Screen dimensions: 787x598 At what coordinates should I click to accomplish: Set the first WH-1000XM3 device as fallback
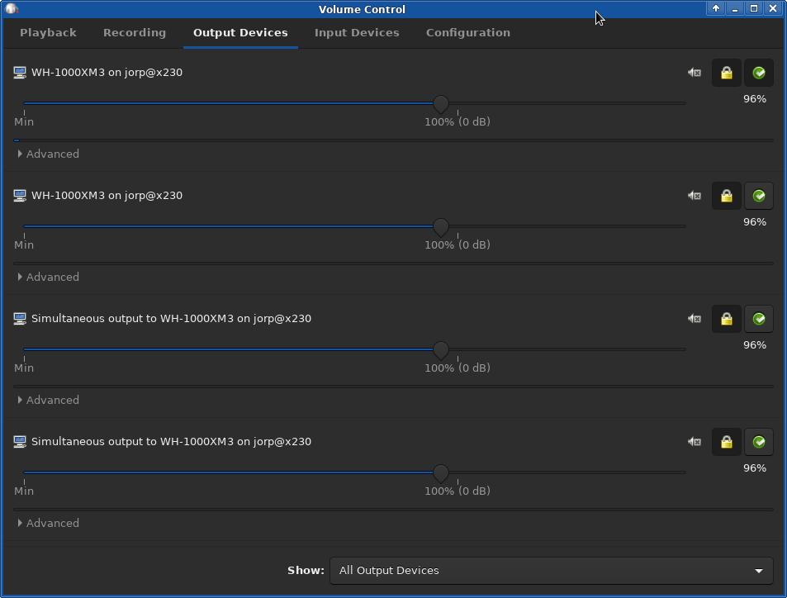[758, 73]
